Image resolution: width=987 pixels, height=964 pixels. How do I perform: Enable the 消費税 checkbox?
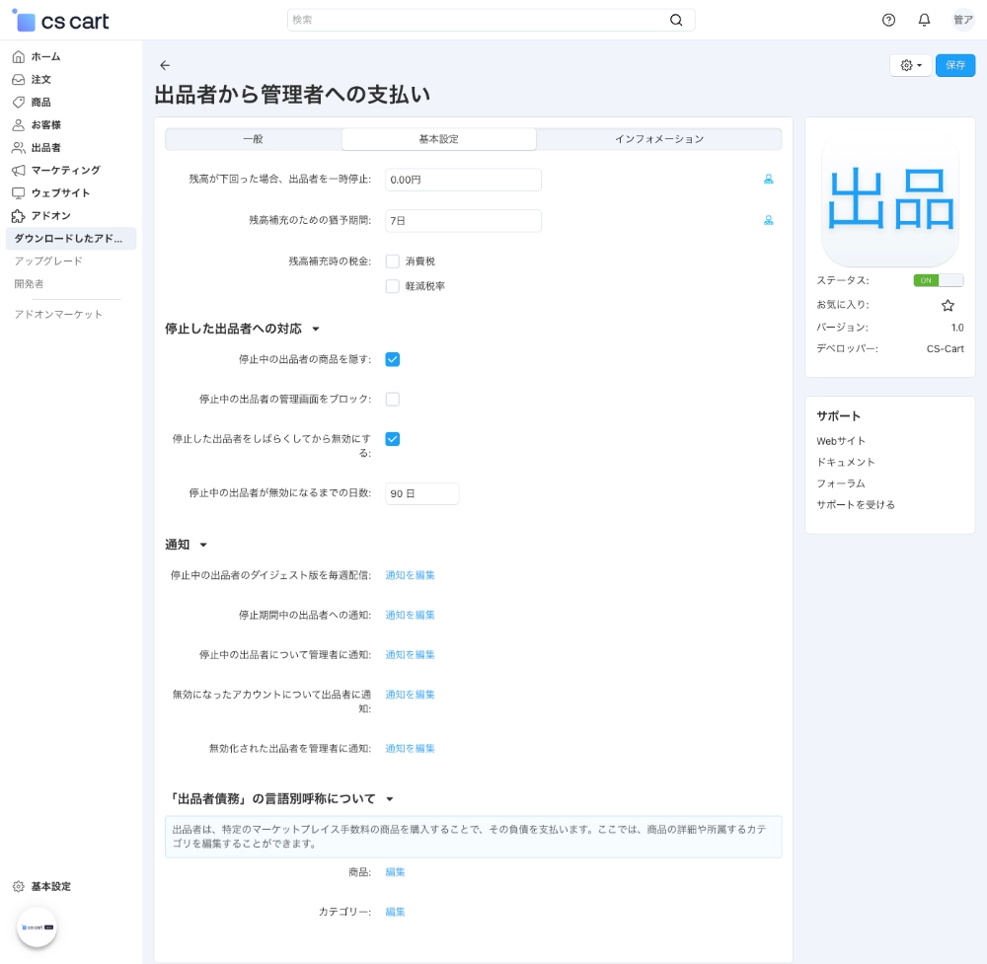point(392,261)
